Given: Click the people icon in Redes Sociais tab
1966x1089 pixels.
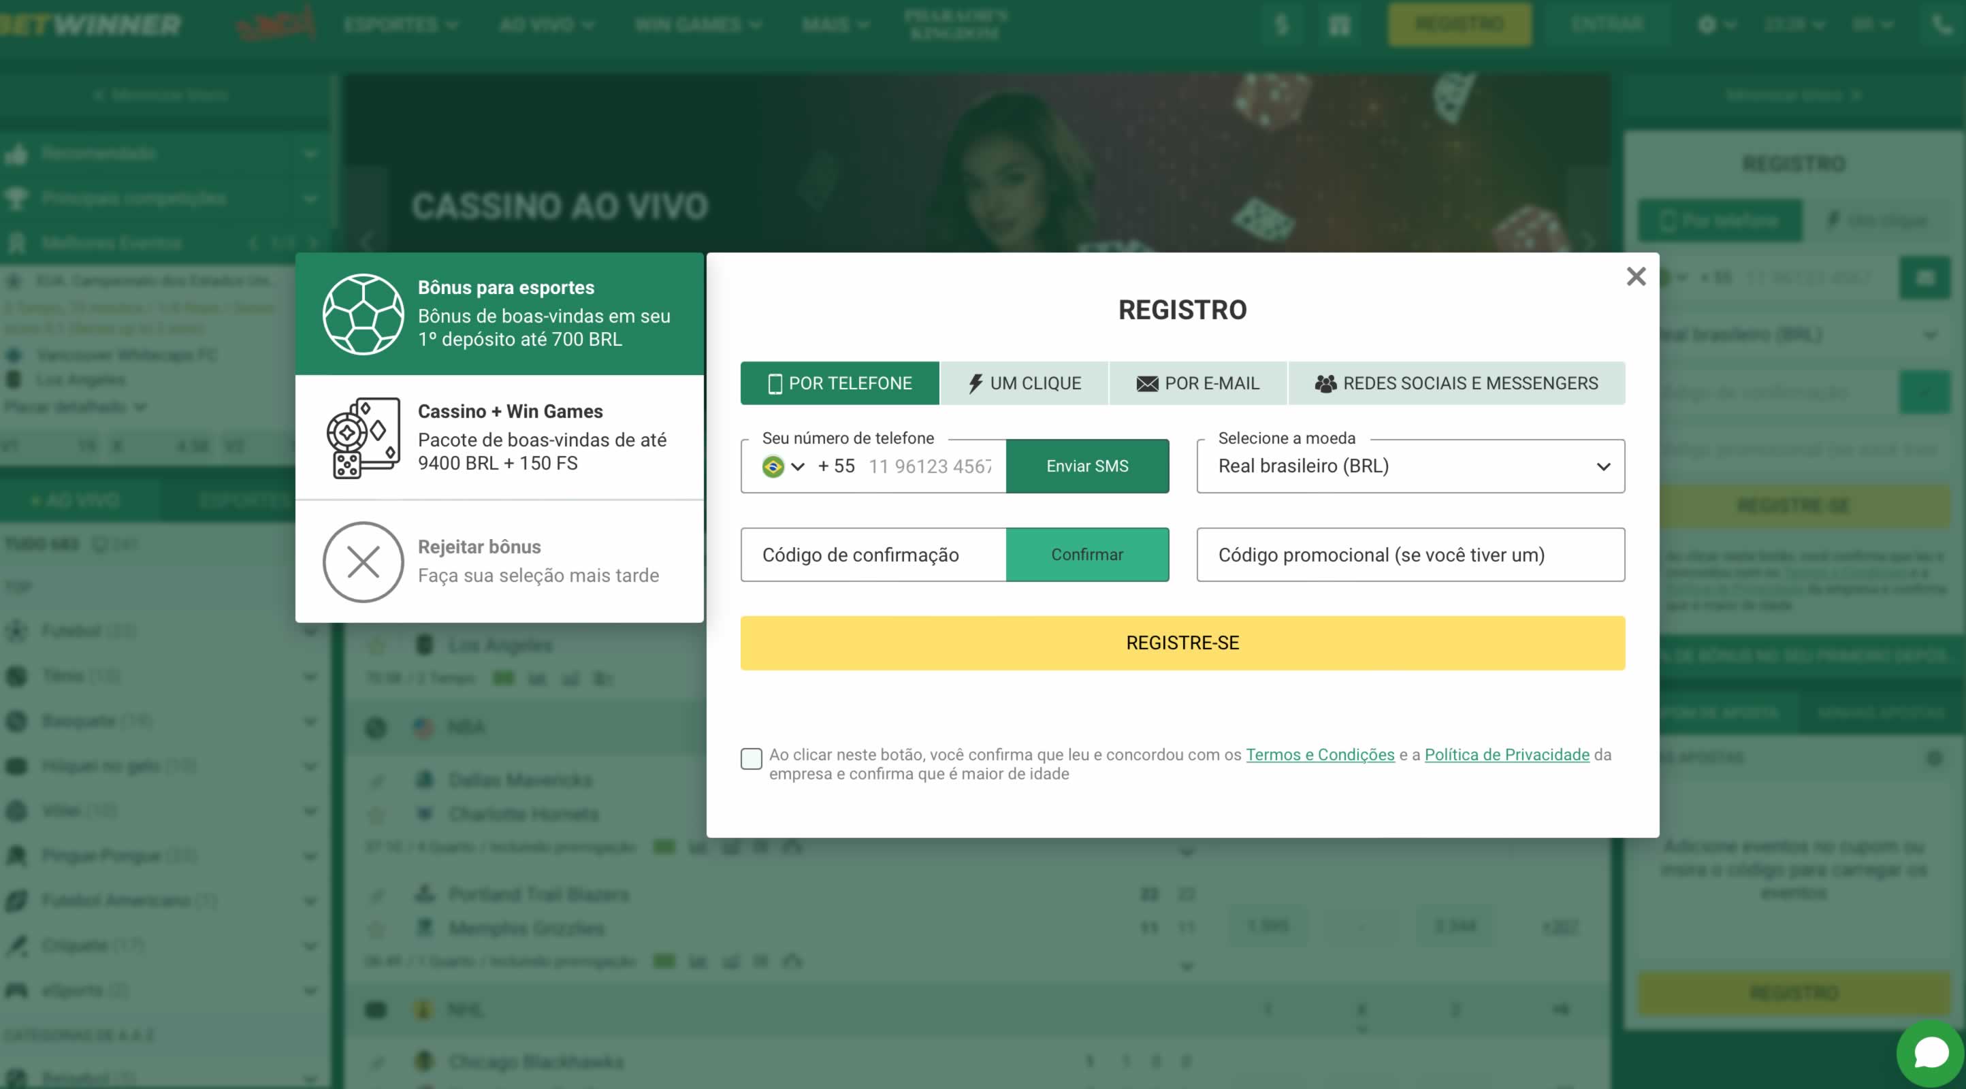Looking at the screenshot, I should [x=1325, y=384].
